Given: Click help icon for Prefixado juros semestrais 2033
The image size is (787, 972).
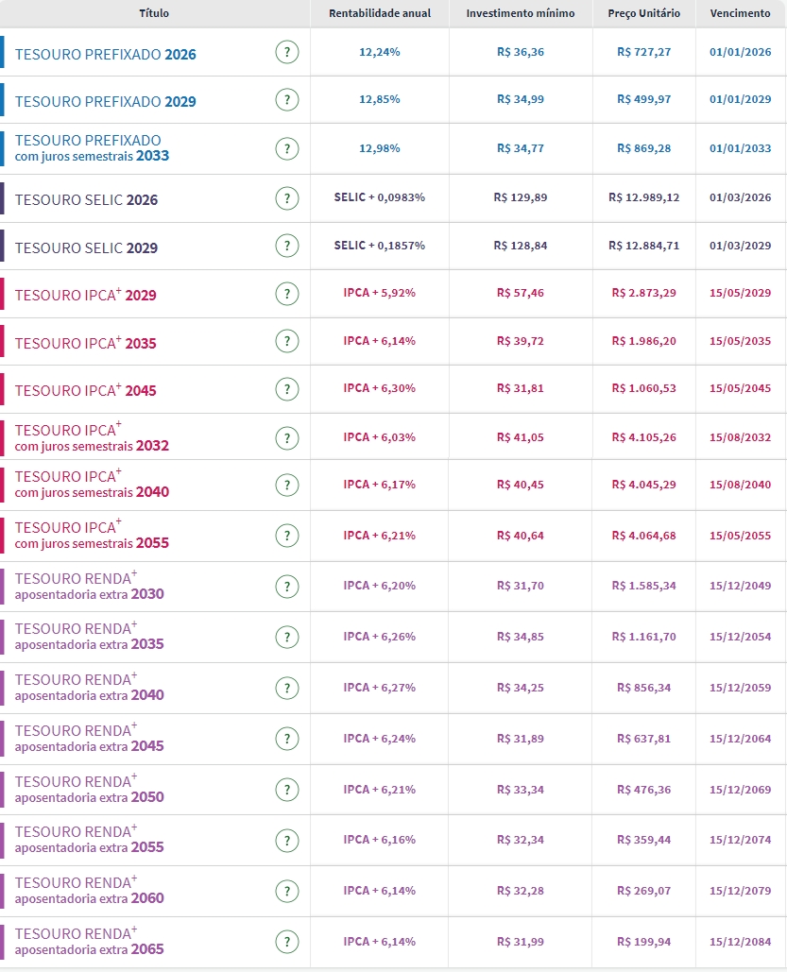Looking at the screenshot, I should pyautogui.click(x=287, y=148).
